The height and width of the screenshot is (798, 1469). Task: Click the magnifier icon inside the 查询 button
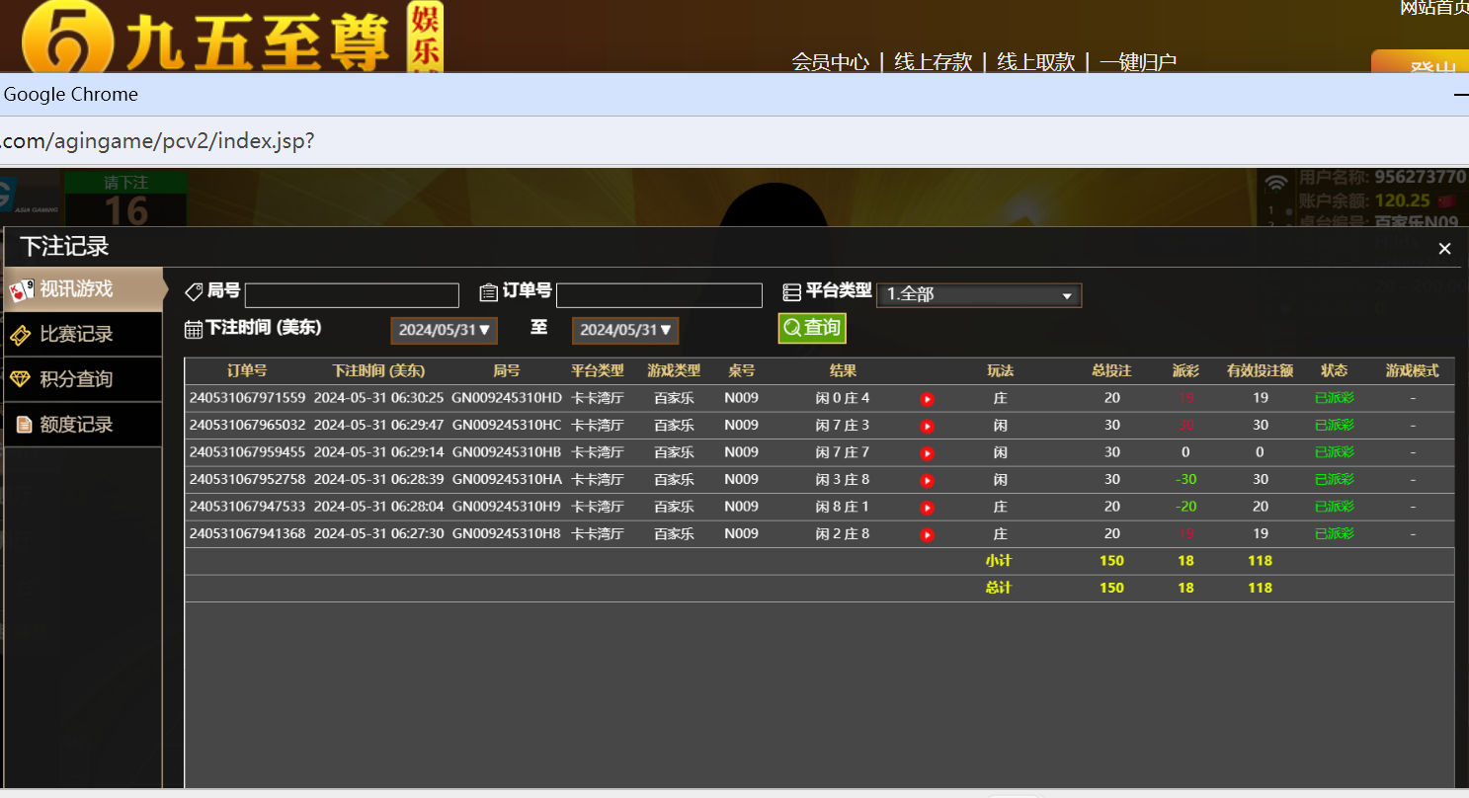(x=791, y=327)
